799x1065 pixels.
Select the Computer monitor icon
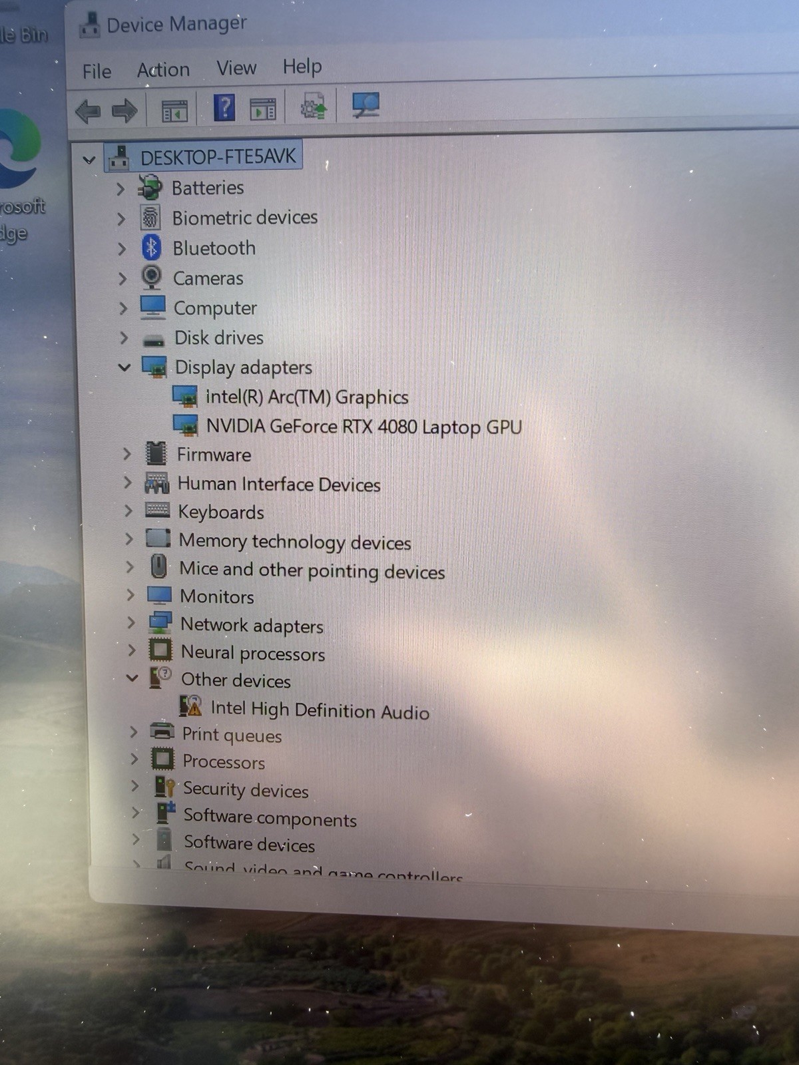click(152, 307)
